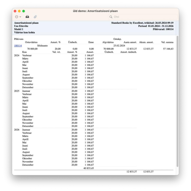This screenshot has width=191, height=191.
Task: Click the value 57 166,63
Action: pyautogui.click(x=168, y=49)
